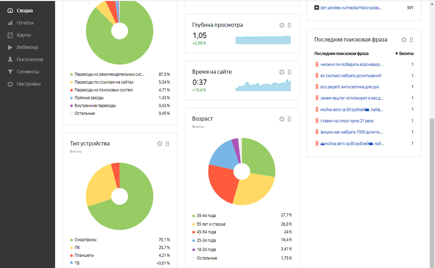Click legend dot for 25-34 года

[x=194, y=240]
